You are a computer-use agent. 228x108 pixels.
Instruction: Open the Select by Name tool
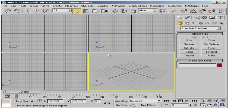tap(86, 11)
